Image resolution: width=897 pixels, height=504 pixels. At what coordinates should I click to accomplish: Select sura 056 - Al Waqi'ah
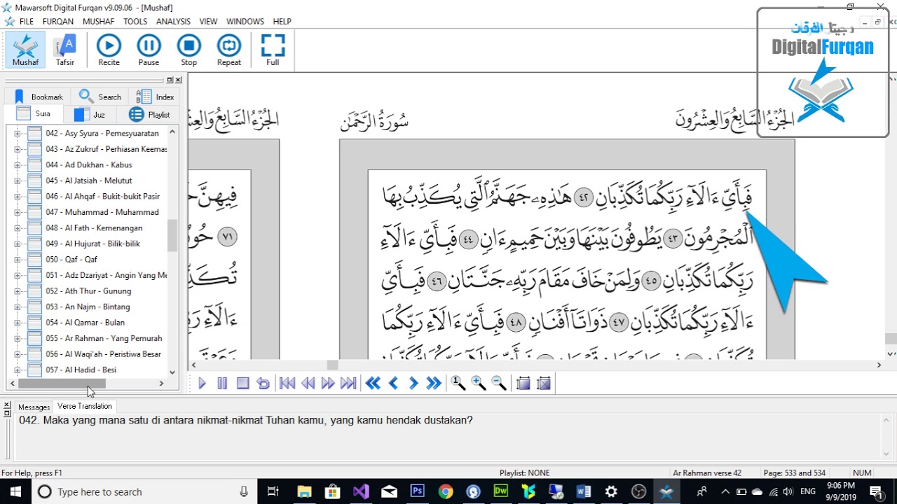pyautogui.click(x=104, y=354)
